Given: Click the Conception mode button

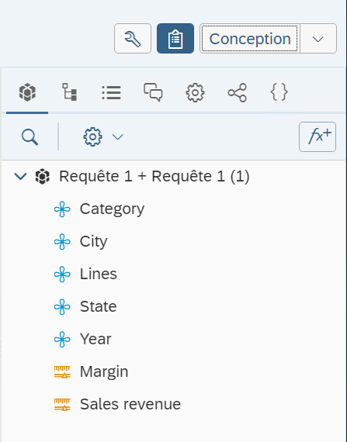Looking at the screenshot, I should (250, 38).
